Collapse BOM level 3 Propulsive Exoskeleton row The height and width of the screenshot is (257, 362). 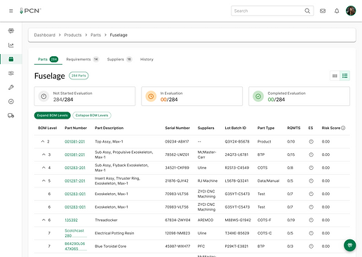43,154
